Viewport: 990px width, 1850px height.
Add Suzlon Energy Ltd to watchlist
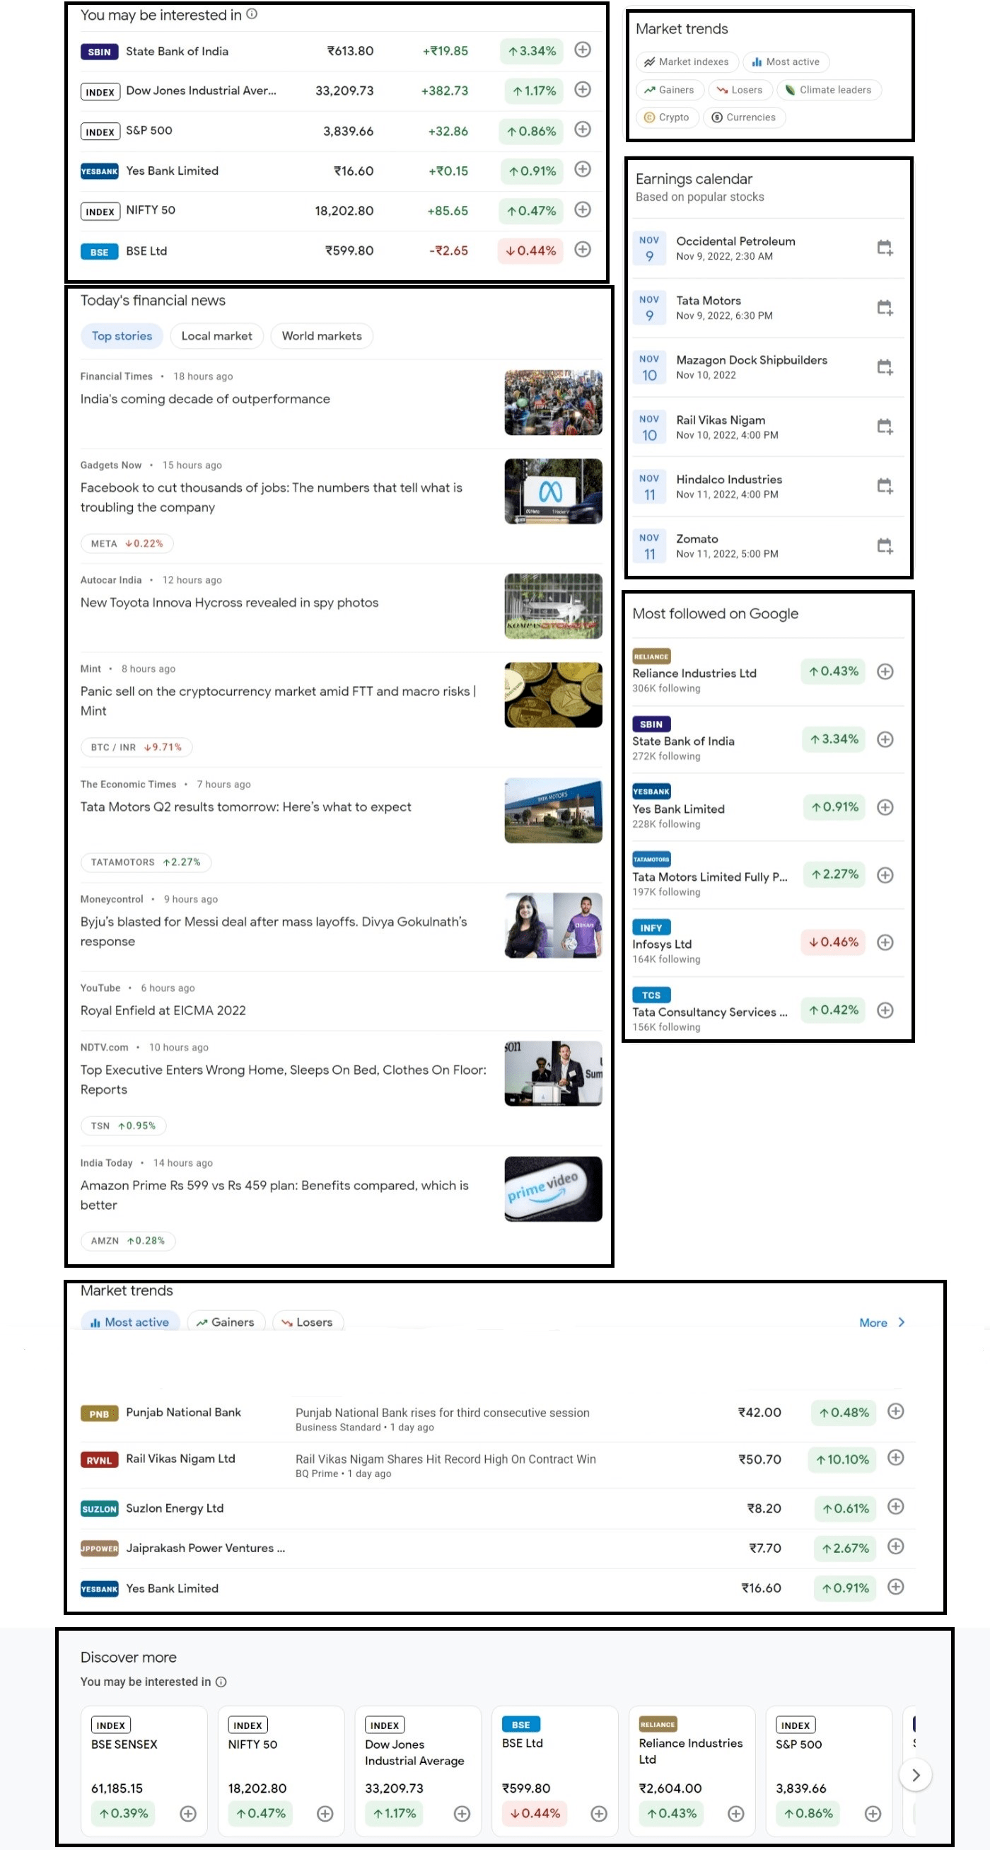tap(895, 1507)
